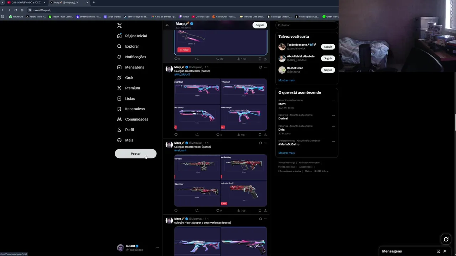Click Mostrar mais under O que está acontecendo
Image resolution: width=456 pixels, height=256 pixels.
[286, 153]
